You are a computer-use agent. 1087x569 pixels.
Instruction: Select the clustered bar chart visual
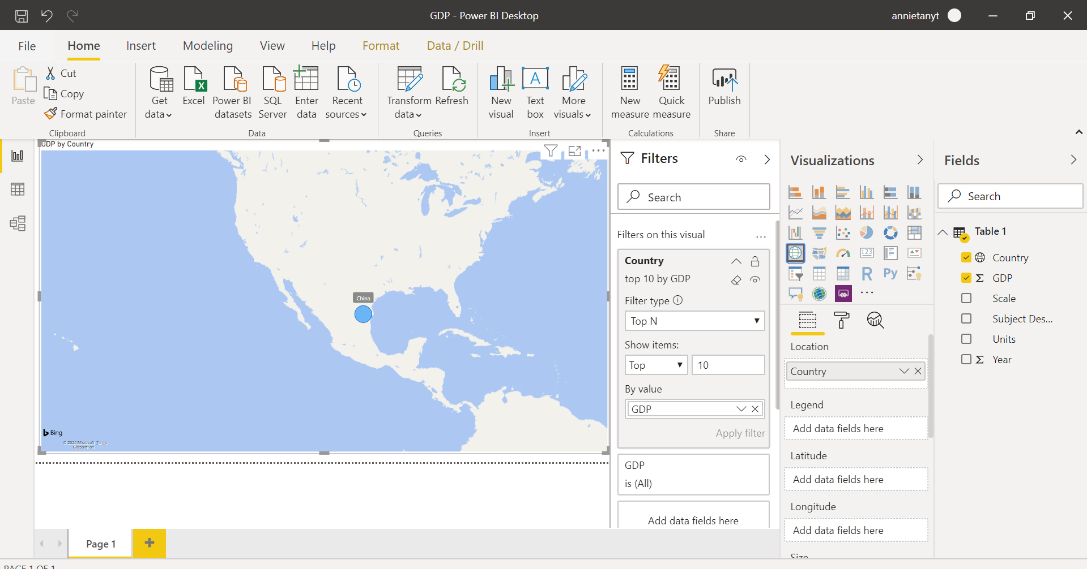pos(843,192)
